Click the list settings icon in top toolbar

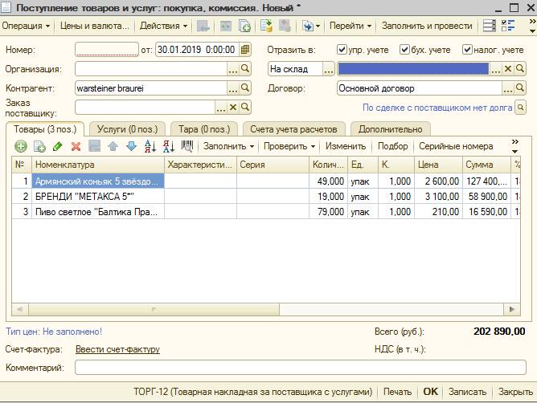point(489,26)
